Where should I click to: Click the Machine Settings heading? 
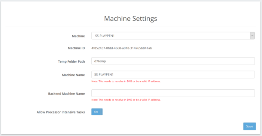131,19
